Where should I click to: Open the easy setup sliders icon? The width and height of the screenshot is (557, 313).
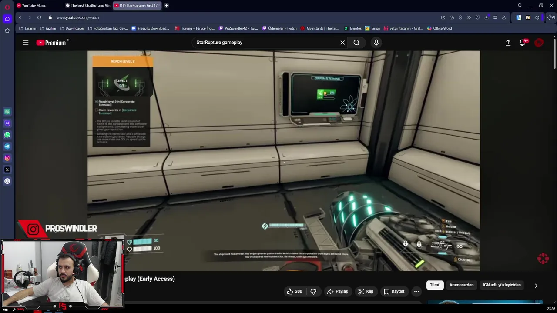tap(495, 17)
